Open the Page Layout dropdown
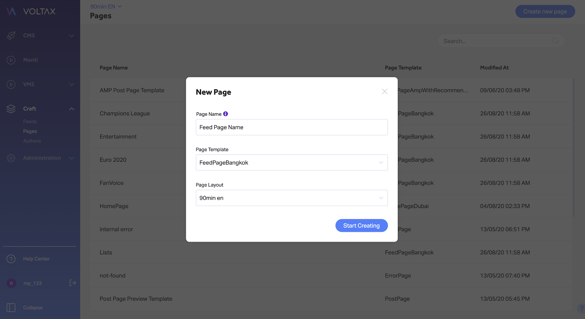 (x=292, y=198)
